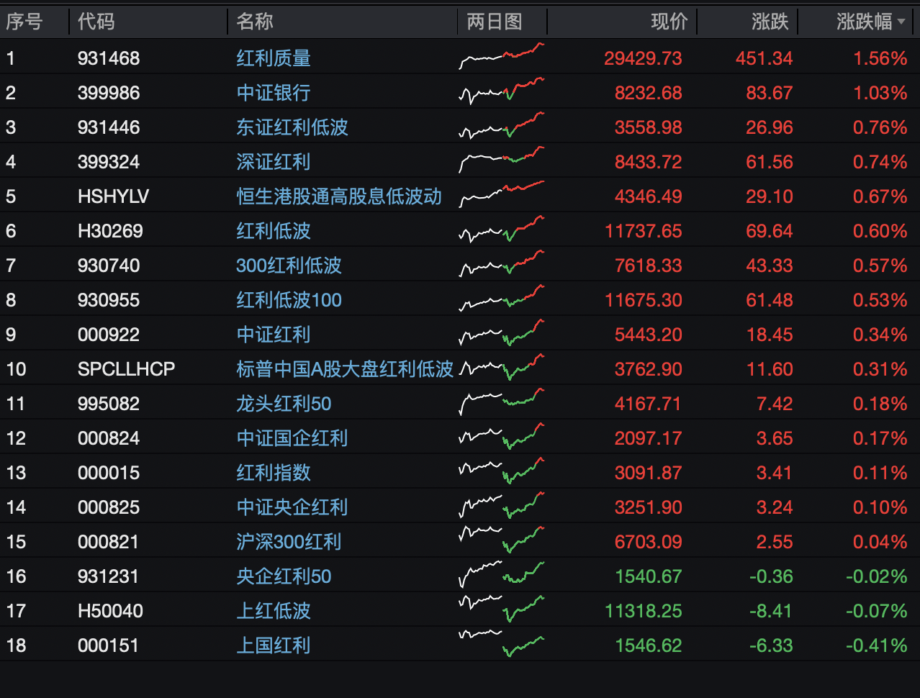Click percent change 0.67%
This screenshot has height=698, width=920.
[880, 196]
